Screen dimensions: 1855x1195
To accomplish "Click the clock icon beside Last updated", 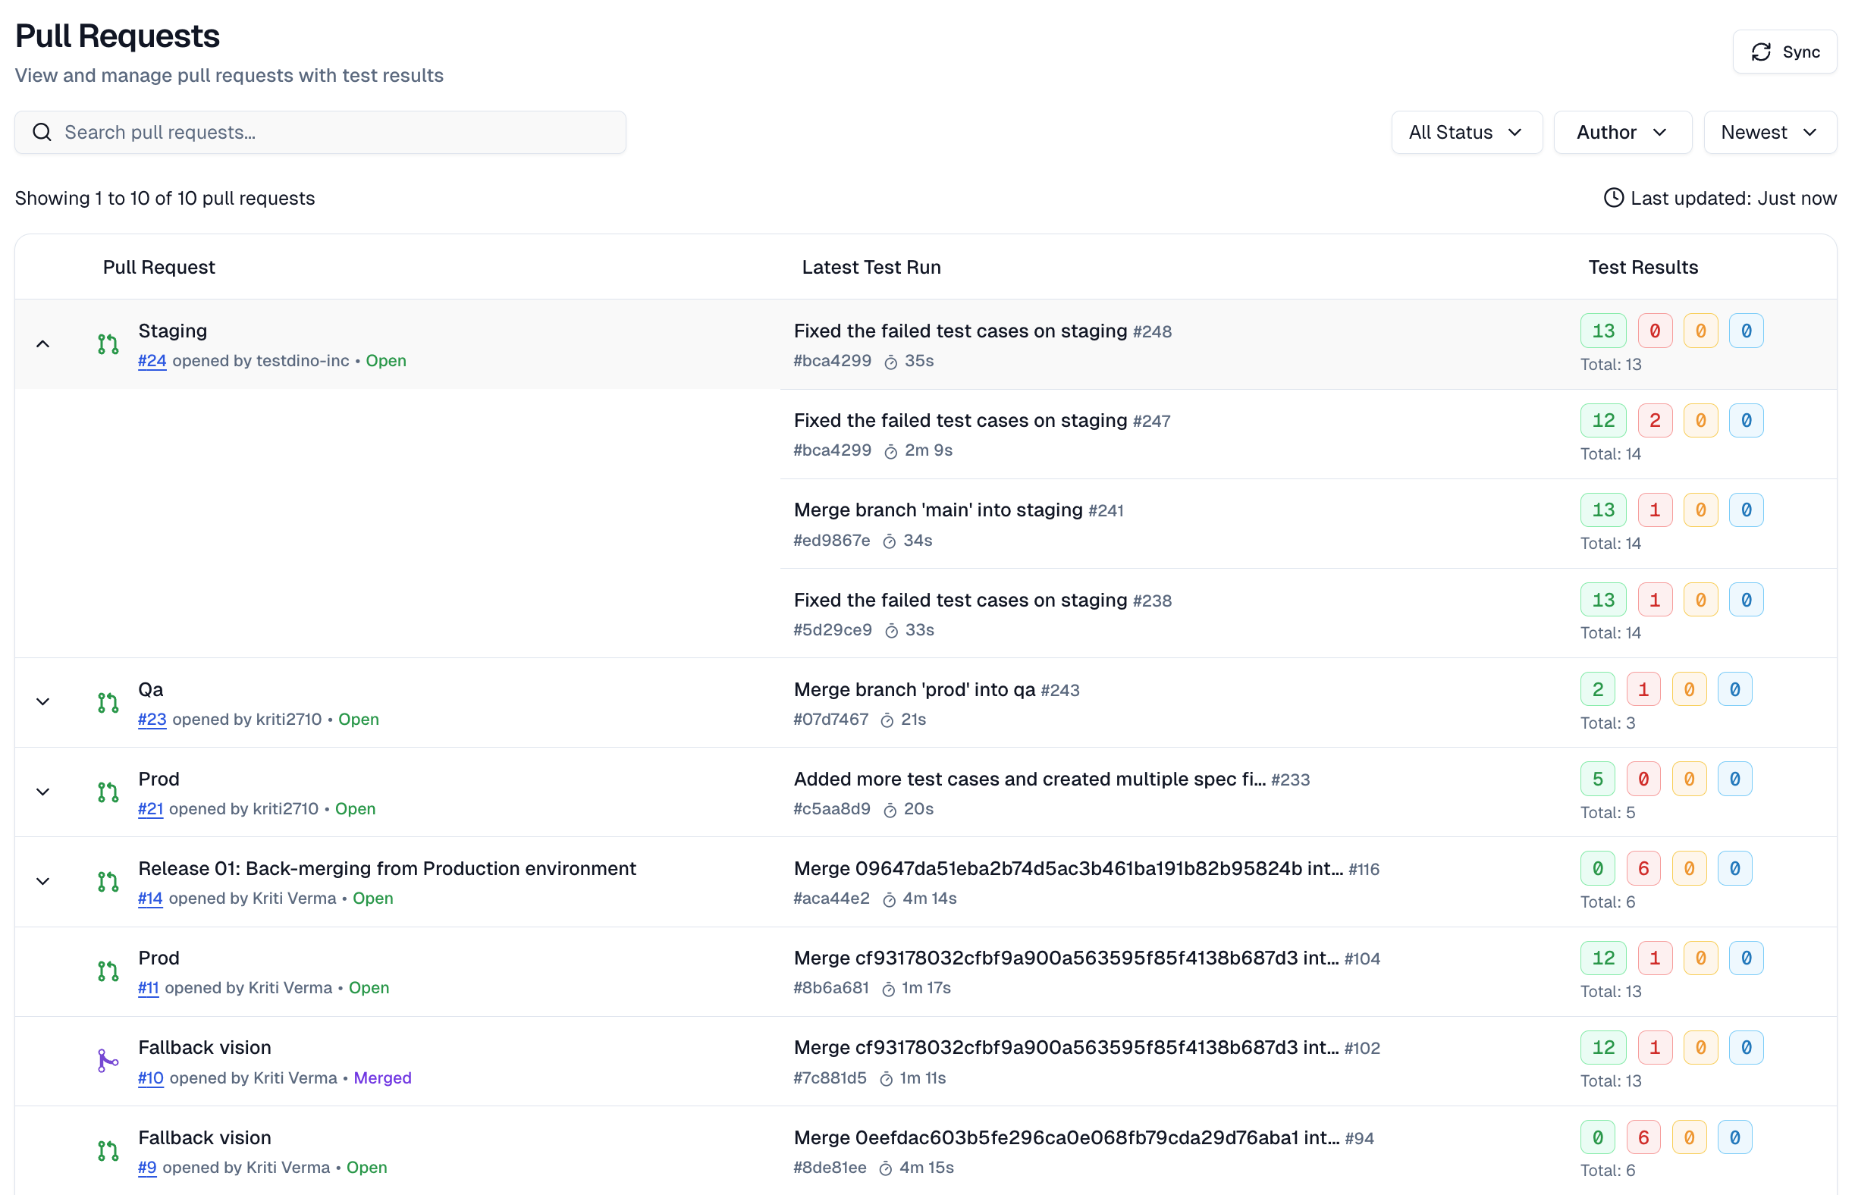I will tap(1613, 198).
